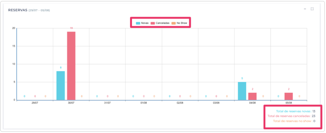The width and height of the screenshot is (326, 133).
Task: Select the blue Novas bar on 30/07
Action: (61, 86)
